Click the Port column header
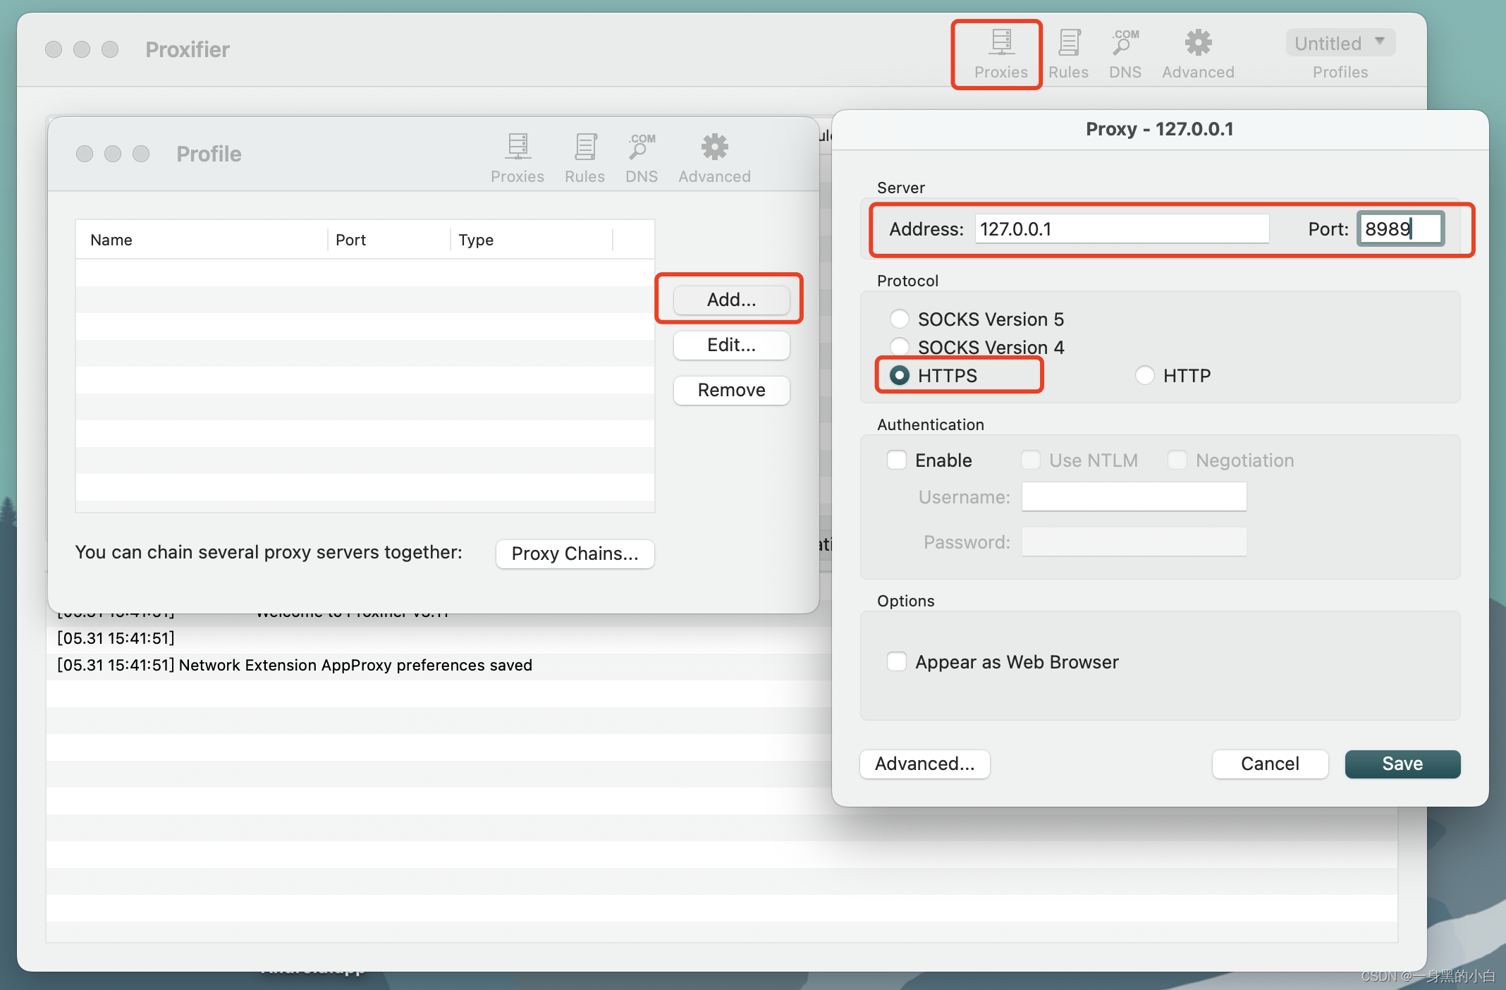 350,240
